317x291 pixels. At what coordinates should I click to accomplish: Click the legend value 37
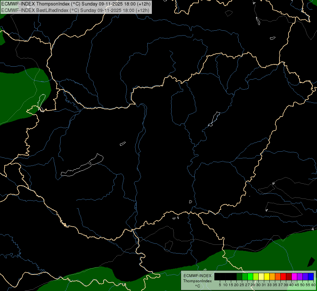pos(280,285)
